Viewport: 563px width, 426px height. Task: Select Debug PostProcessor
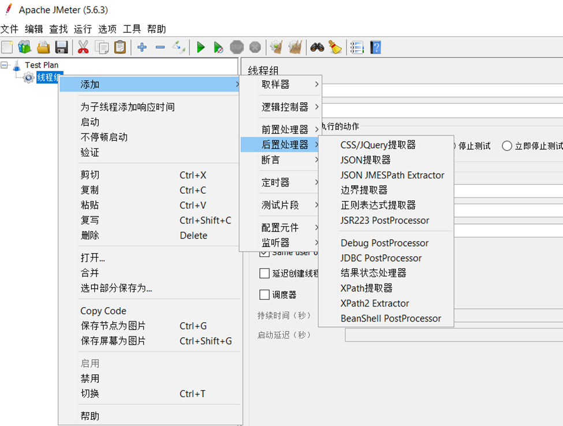click(386, 243)
